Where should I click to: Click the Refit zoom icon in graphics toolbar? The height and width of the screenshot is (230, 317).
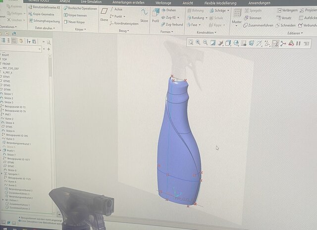[x=191, y=42]
